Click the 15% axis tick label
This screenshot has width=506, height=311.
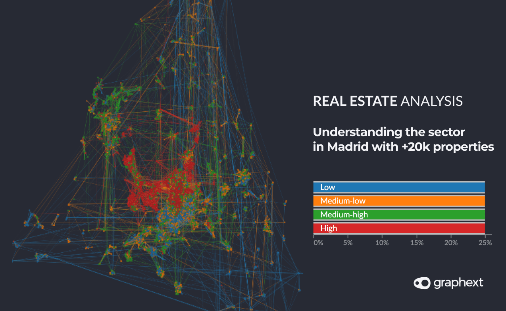pyautogui.click(x=417, y=243)
